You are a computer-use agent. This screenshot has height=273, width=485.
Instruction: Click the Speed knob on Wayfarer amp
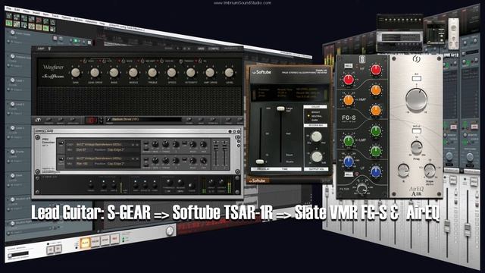pyautogui.click(x=171, y=73)
